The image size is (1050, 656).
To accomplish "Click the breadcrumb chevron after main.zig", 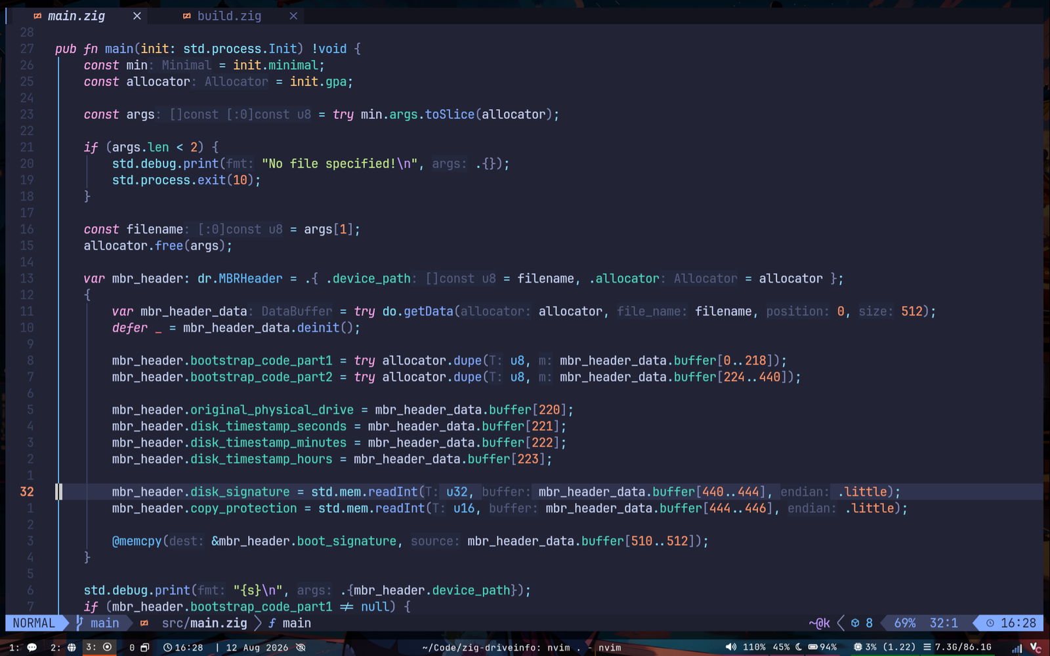I will pos(258,623).
